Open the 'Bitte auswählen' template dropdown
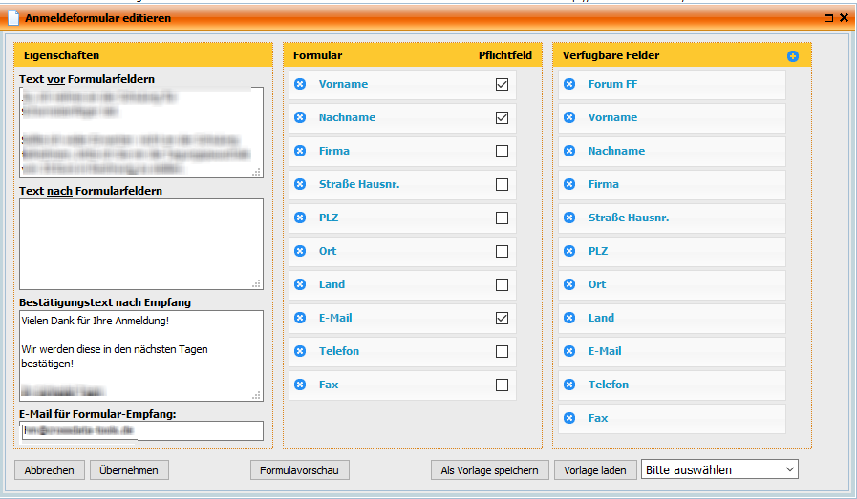Viewport: 857px width, 499px height. pos(719,469)
